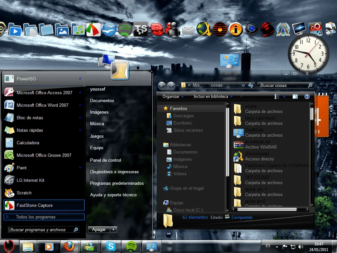Image resolution: width=337 pixels, height=253 pixels.
Task: Launch MSN Messenger from the dock
Action: pyautogui.click(x=172, y=30)
